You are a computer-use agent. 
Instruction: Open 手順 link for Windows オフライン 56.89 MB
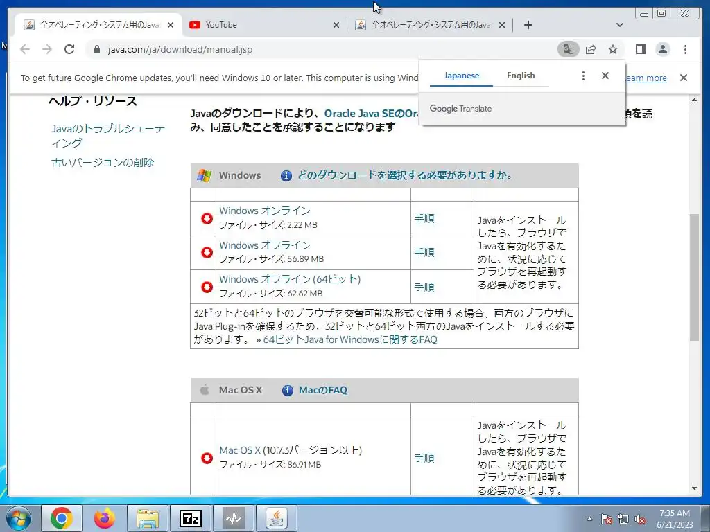[424, 252]
